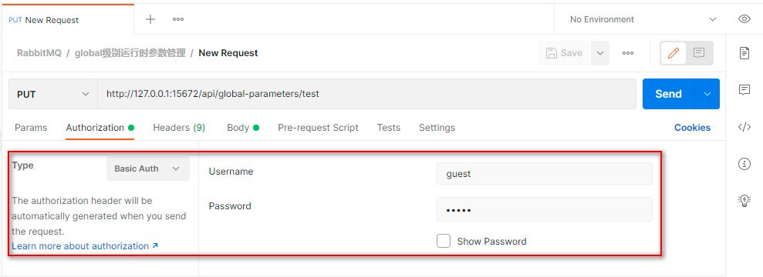Open more actions dots beside Save
Viewport: 763px width, 277px height.
(x=628, y=53)
